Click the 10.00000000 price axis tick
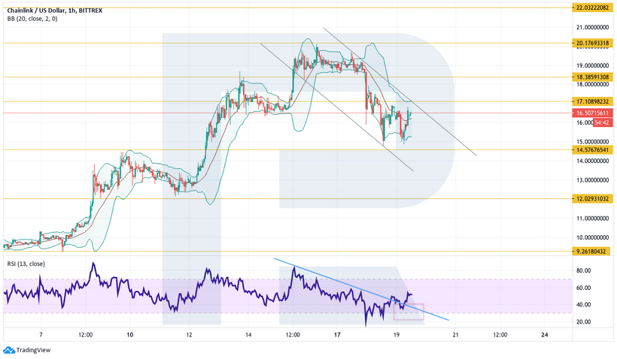 click(x=592, y=237)
